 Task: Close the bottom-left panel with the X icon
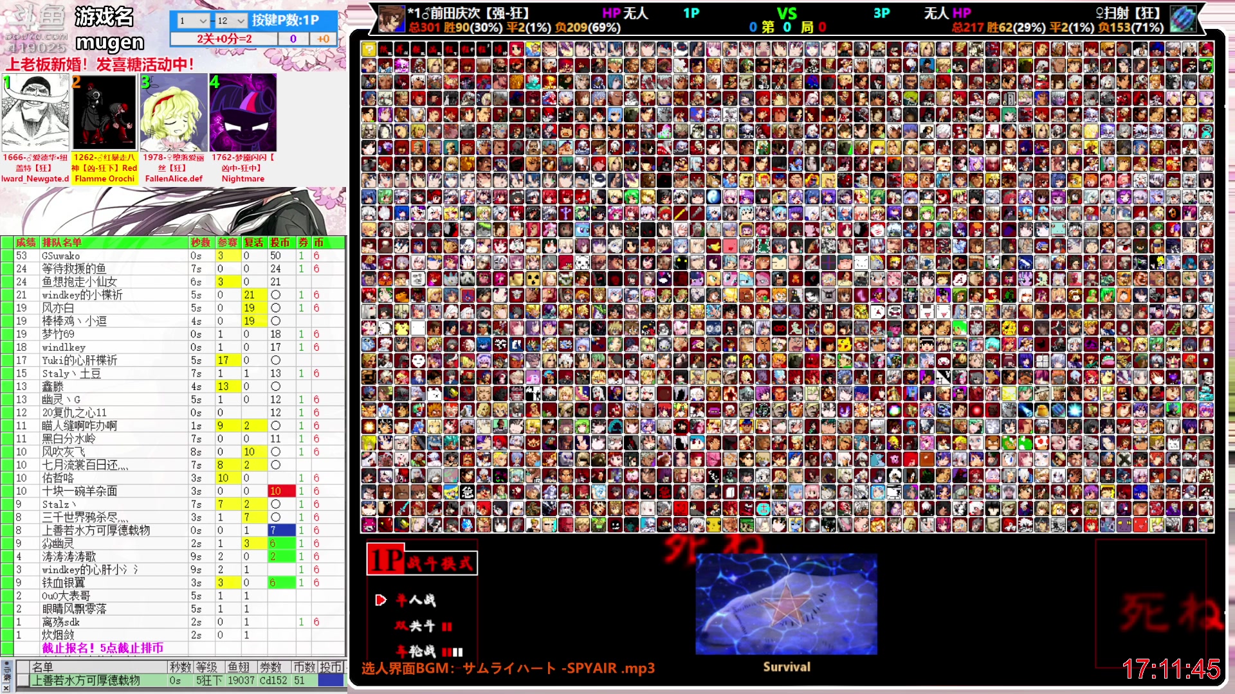[6, 688]
